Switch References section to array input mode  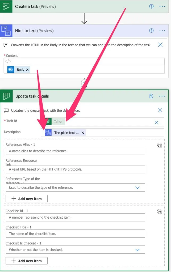coord(160,145)
